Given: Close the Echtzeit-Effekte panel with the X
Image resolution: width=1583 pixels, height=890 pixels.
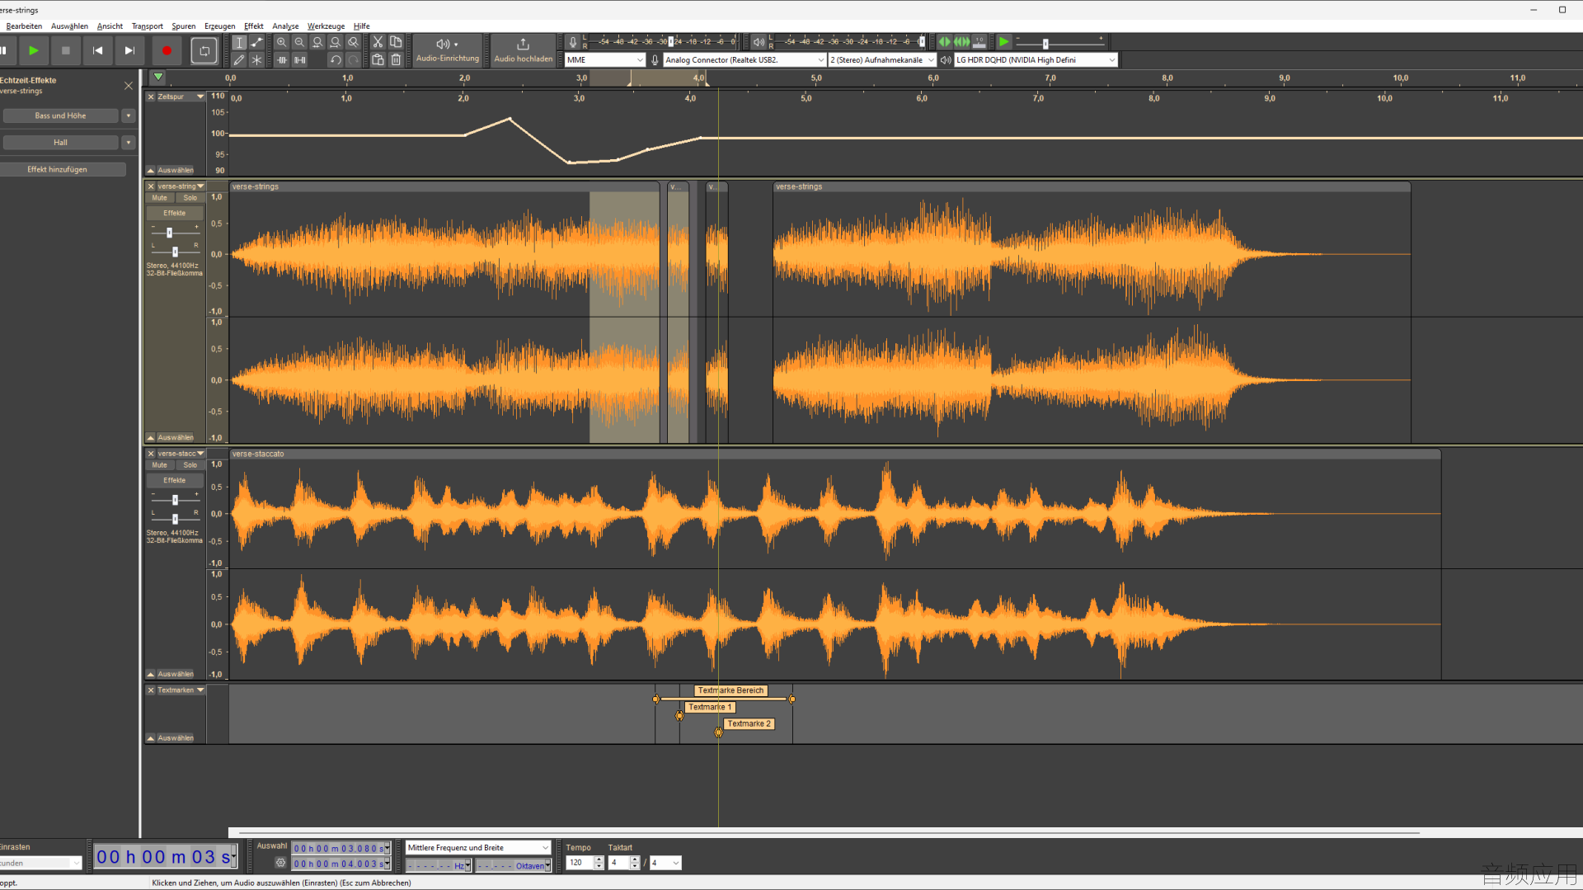Looking at the screenshot, I should point(129,86).
